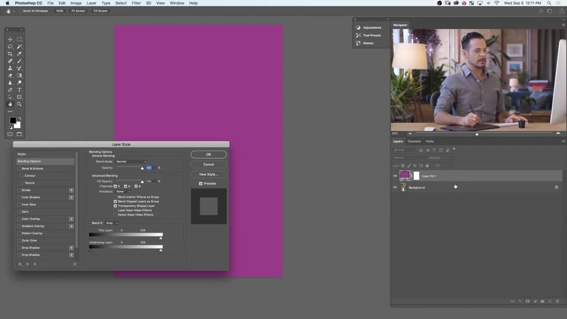The height and width of the screenshot is (319, 567).
Task: Click the Fit Screen button
Action: 78,11
